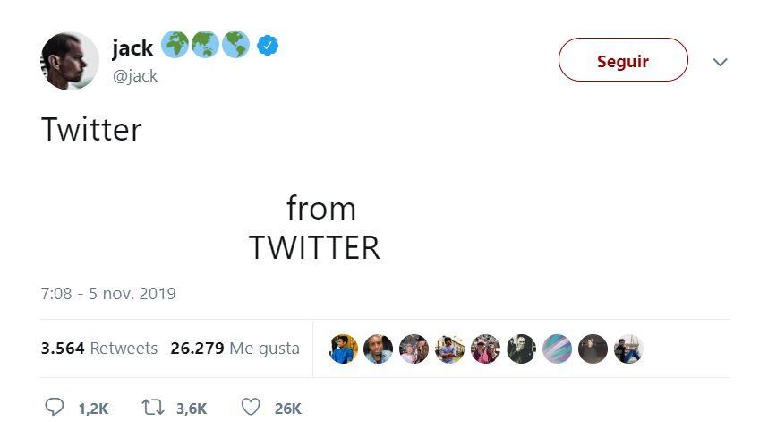Viewport: 768px width, 422px height.
Task: Click the dark eighth liker avatar
Action: 593,349
